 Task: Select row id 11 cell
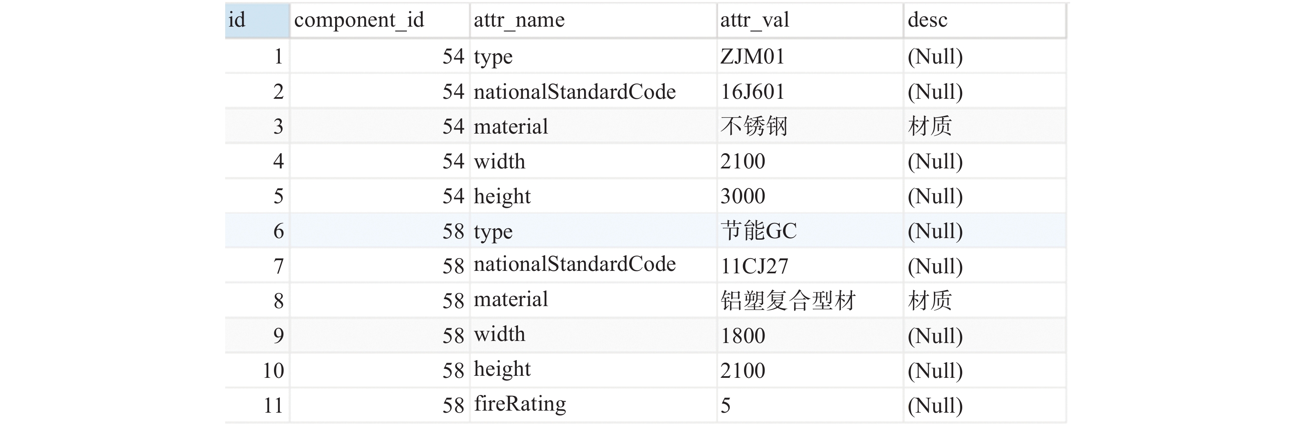257,405
